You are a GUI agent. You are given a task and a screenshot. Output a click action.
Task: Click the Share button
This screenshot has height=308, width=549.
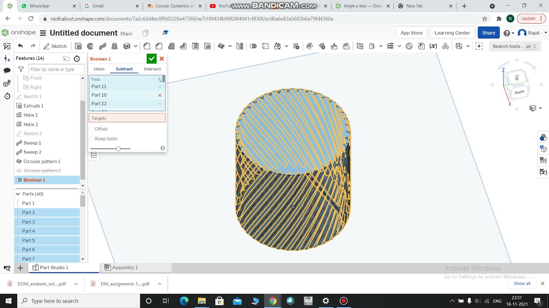tap(489, 33)
